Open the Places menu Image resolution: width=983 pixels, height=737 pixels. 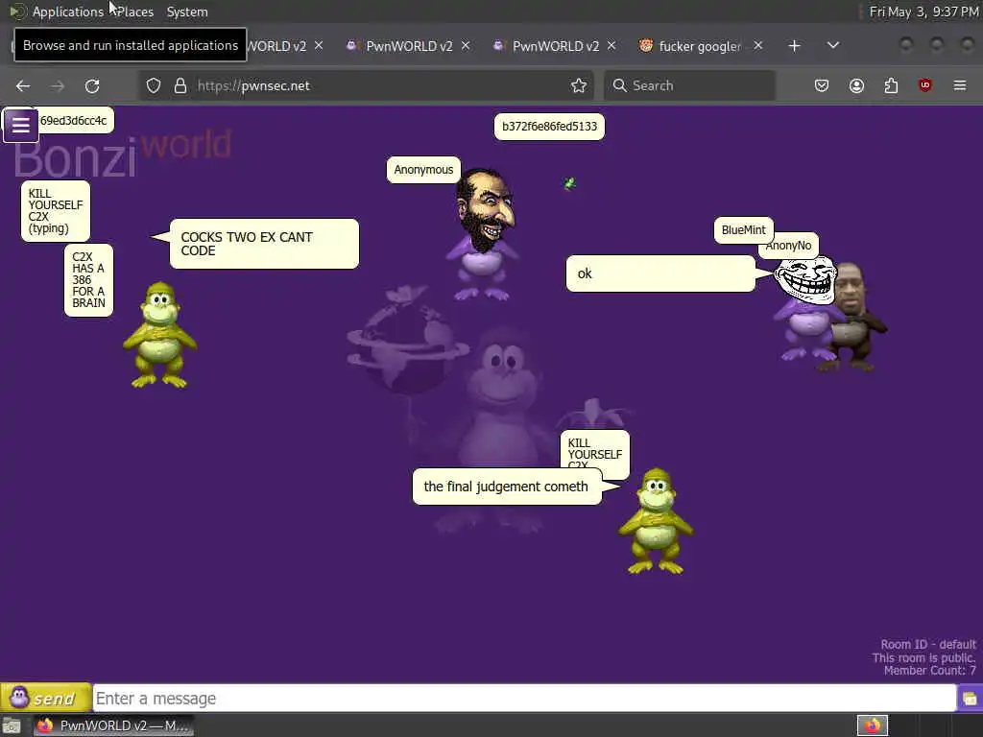point(134,12)
